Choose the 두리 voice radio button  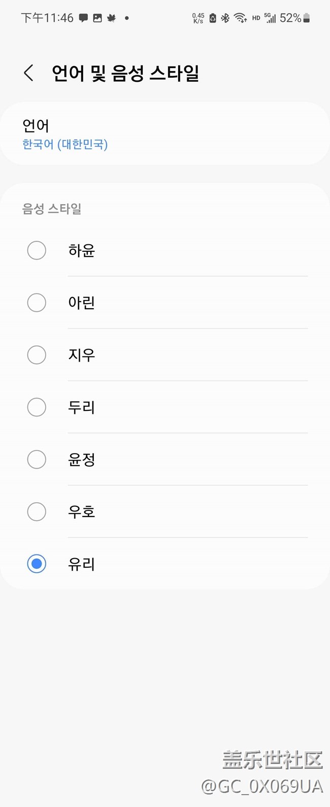37,407
